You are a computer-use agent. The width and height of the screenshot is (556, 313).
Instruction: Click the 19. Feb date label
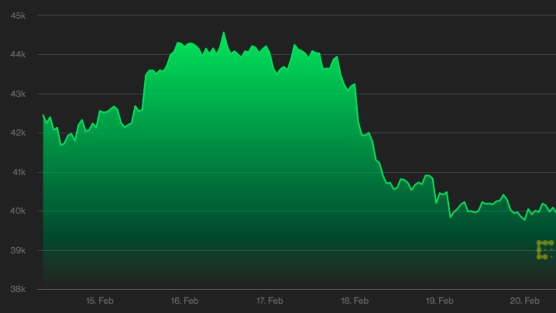(440, 300)
